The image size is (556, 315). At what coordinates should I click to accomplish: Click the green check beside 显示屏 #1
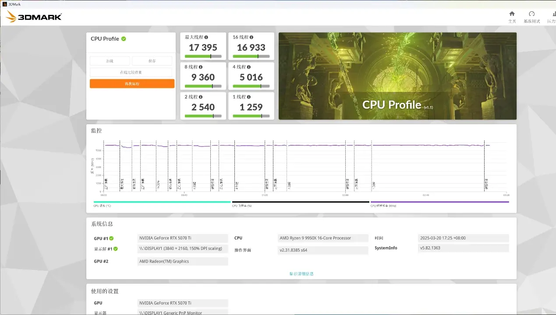click(x=116, y=249)
